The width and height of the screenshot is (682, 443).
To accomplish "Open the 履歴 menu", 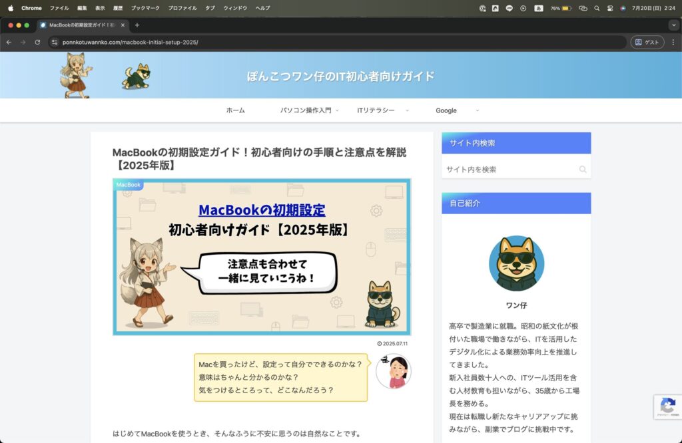I will point(118,8).
